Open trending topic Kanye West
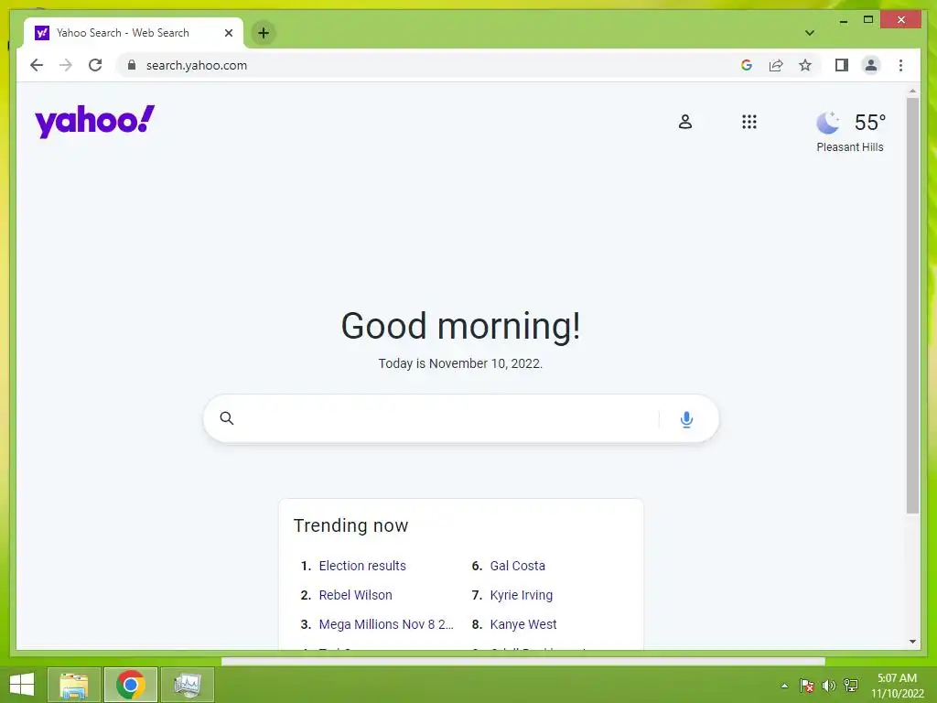The width and height of the screenshot is (937, 703). point(522,624)
